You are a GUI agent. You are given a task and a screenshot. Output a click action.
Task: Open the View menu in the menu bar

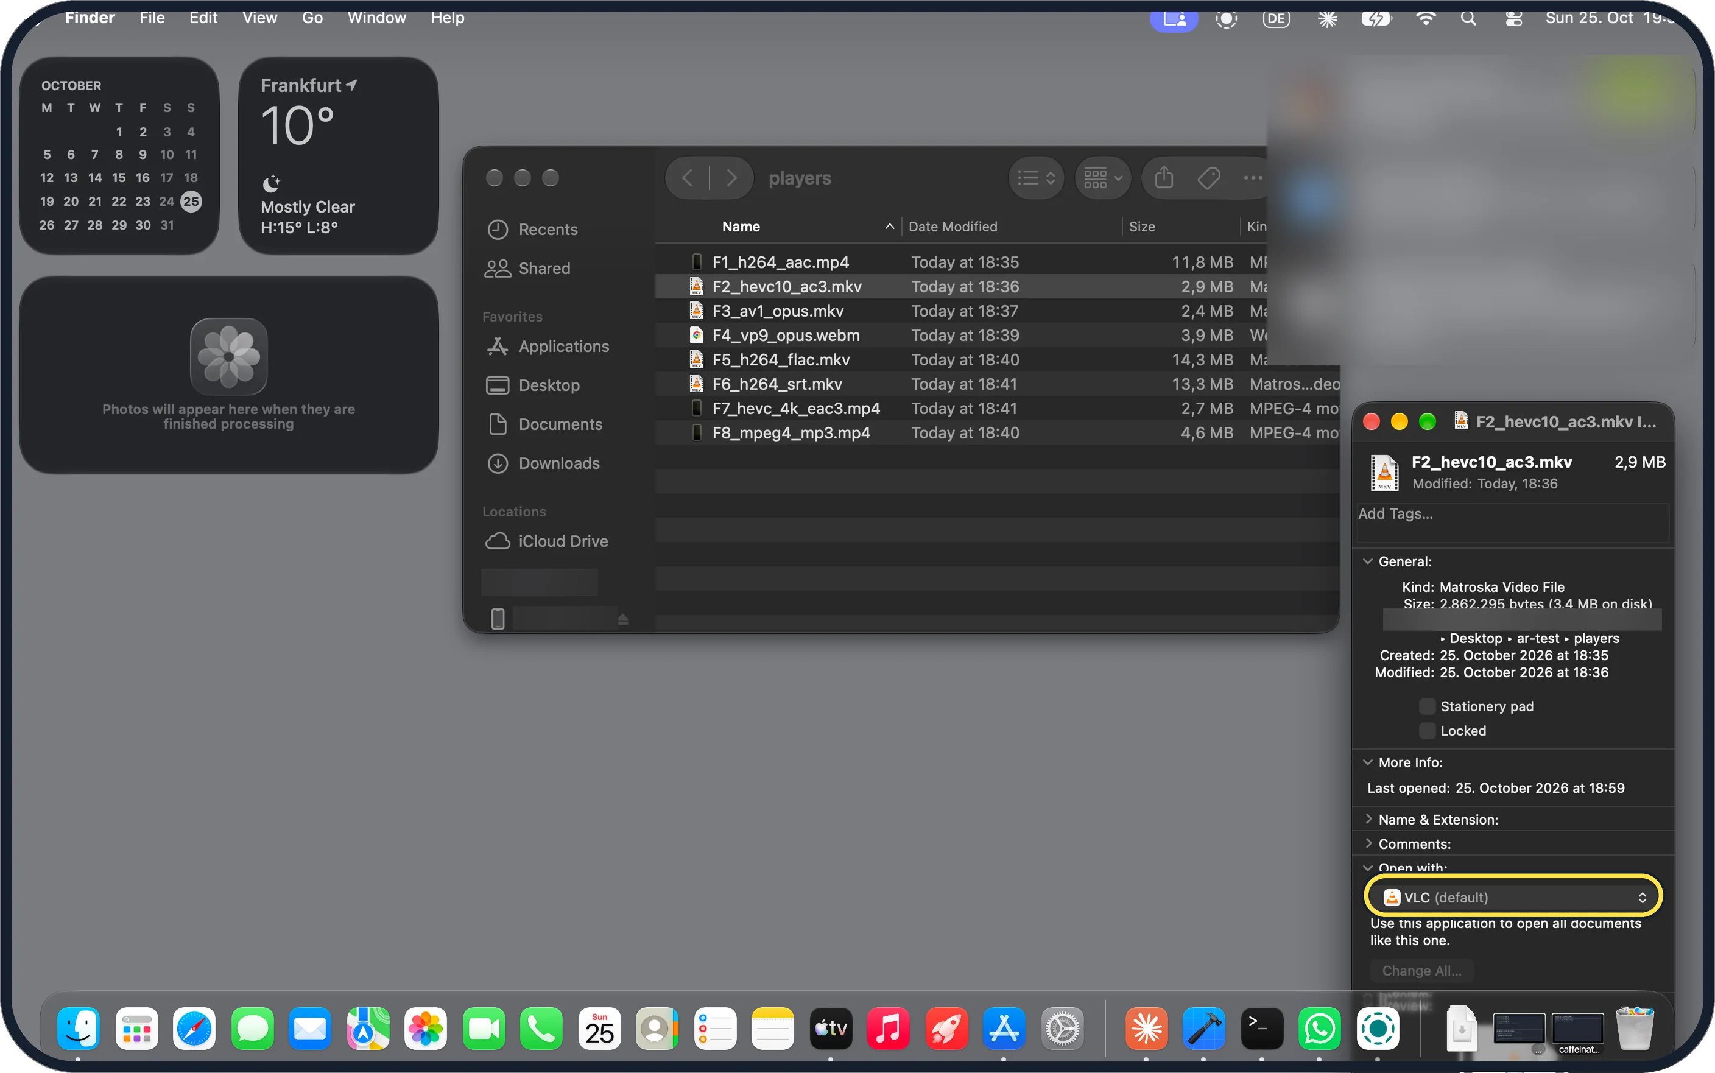pyautogui.click(x=259, y=18)
